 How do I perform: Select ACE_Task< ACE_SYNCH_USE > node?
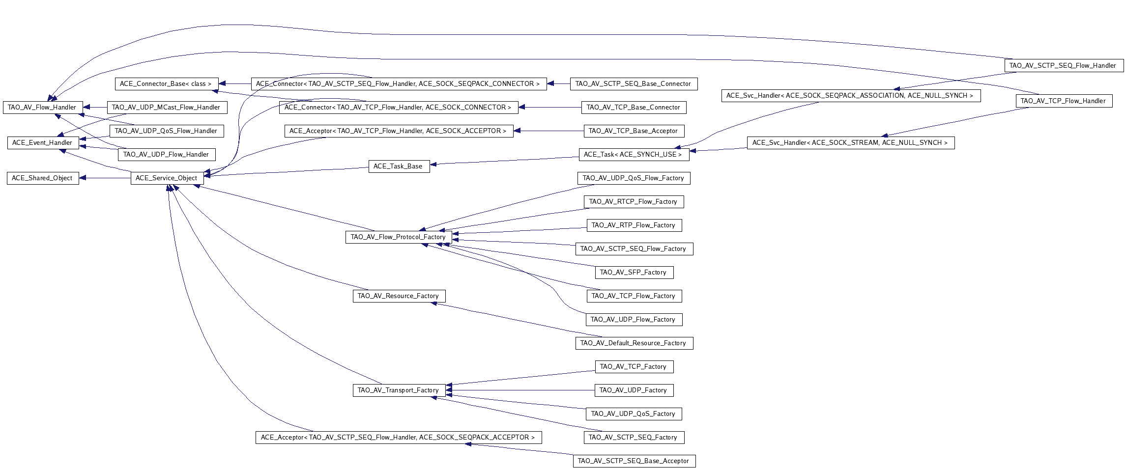633,155
